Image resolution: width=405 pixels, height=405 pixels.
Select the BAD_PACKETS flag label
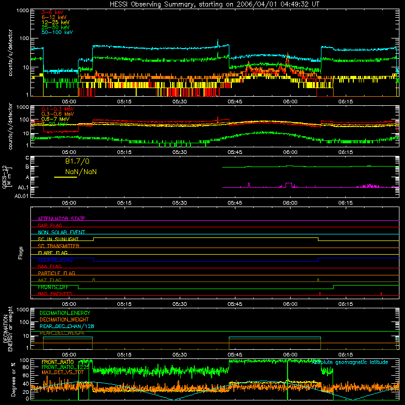click(55, 294)
